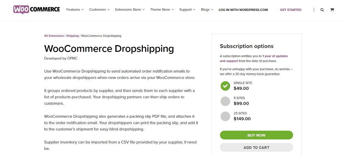Choose the 5 Sites $99.00 subscription
This screenshot has width=344, height=156.
[x=225, y=101]
